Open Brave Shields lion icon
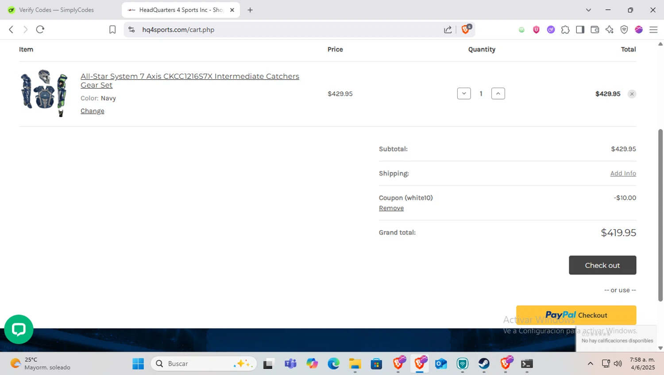Viewport: 664px width, 375px height. click(x=466, y=29)
